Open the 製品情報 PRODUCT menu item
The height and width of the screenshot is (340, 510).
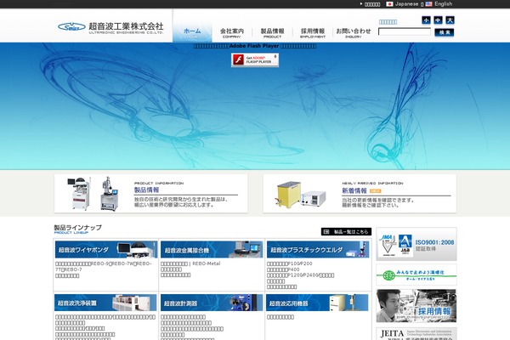[272, 33]
